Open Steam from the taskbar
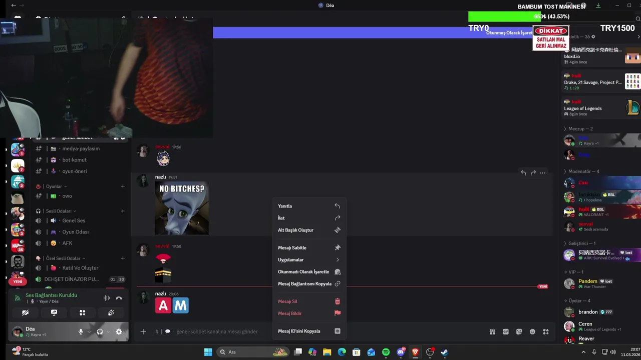 [444, 352]
